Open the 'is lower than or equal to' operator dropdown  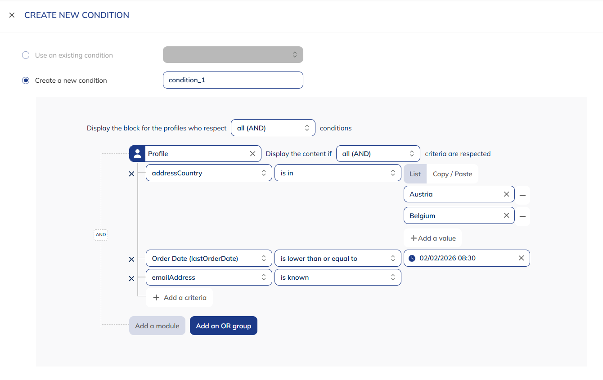pos(337,259)
